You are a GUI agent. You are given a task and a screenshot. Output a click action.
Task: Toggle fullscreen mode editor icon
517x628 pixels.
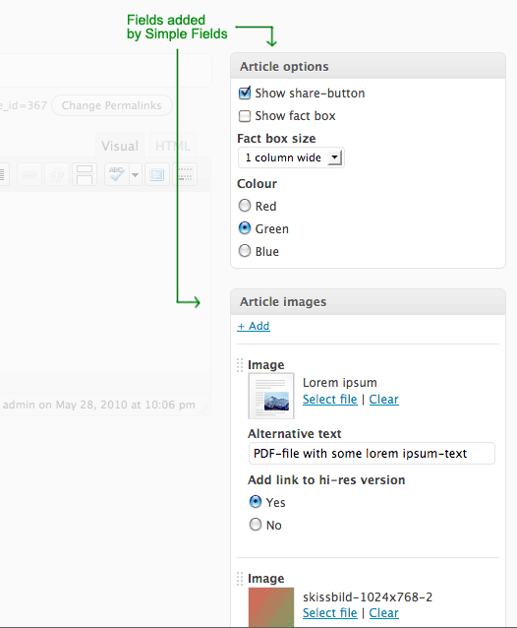[157, 174]
